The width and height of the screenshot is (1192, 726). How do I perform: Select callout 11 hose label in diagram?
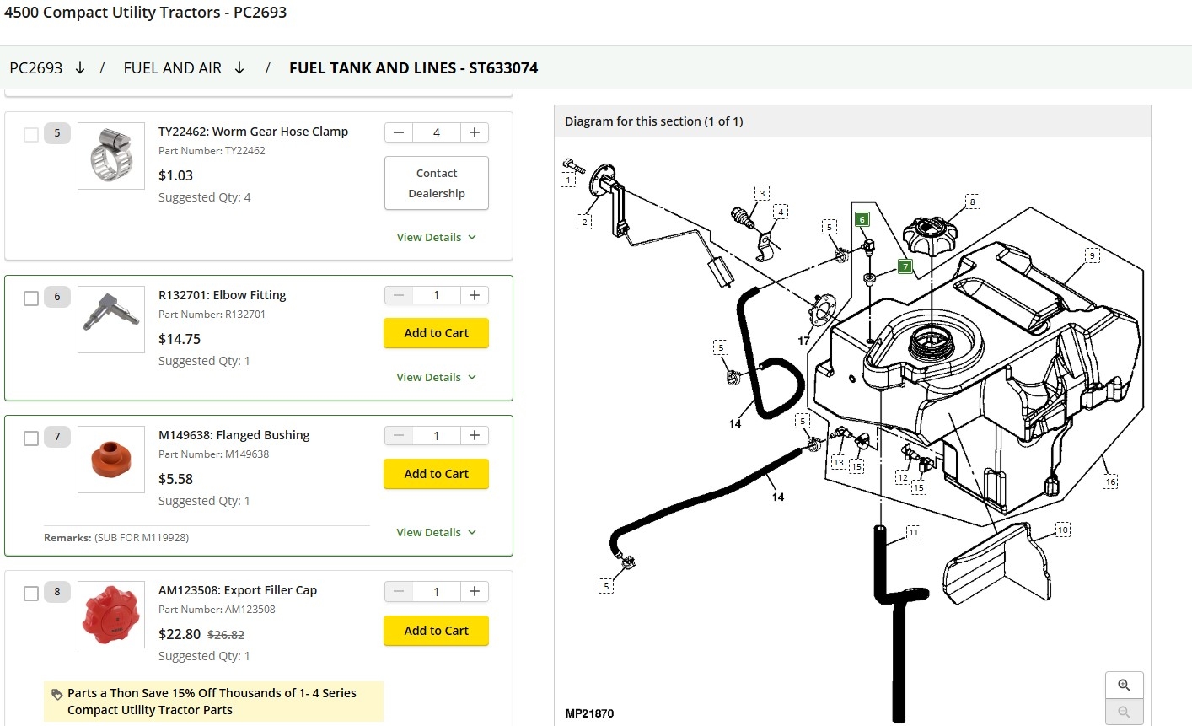tap(914, 533)
